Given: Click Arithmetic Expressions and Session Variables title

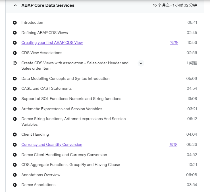Looking at the screenshot, I should (62, 109).
